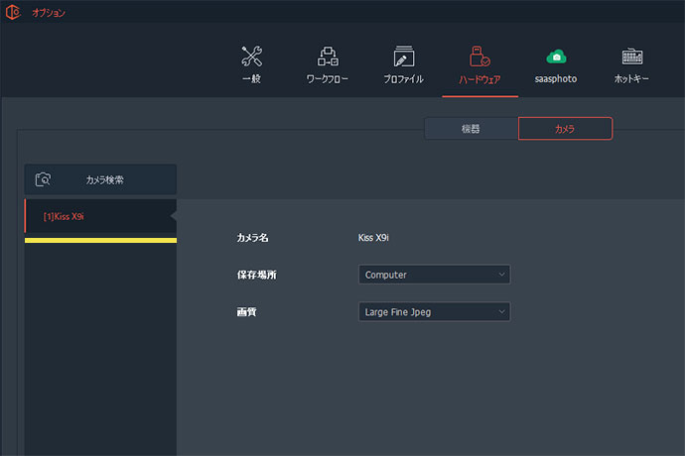Open the 画質 dropdown showing Large Fine Jpeg
Image resolution: width=685 pixels, height=456 pixels.
point(433,312)
